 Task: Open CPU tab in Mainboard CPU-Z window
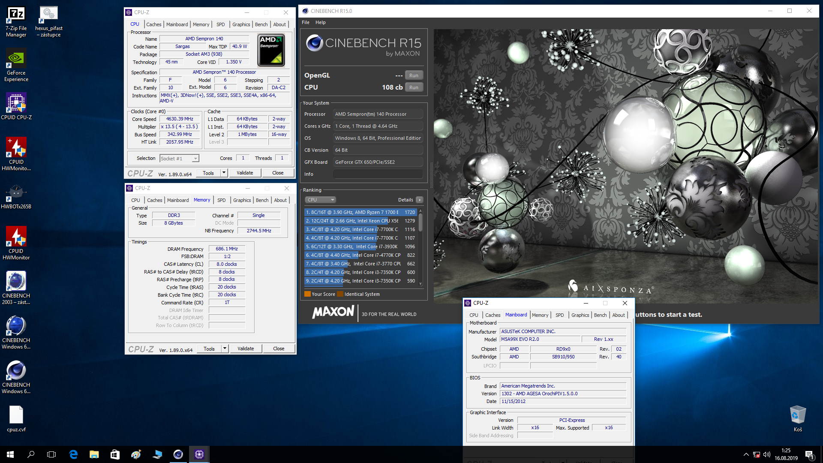[474, 315]
